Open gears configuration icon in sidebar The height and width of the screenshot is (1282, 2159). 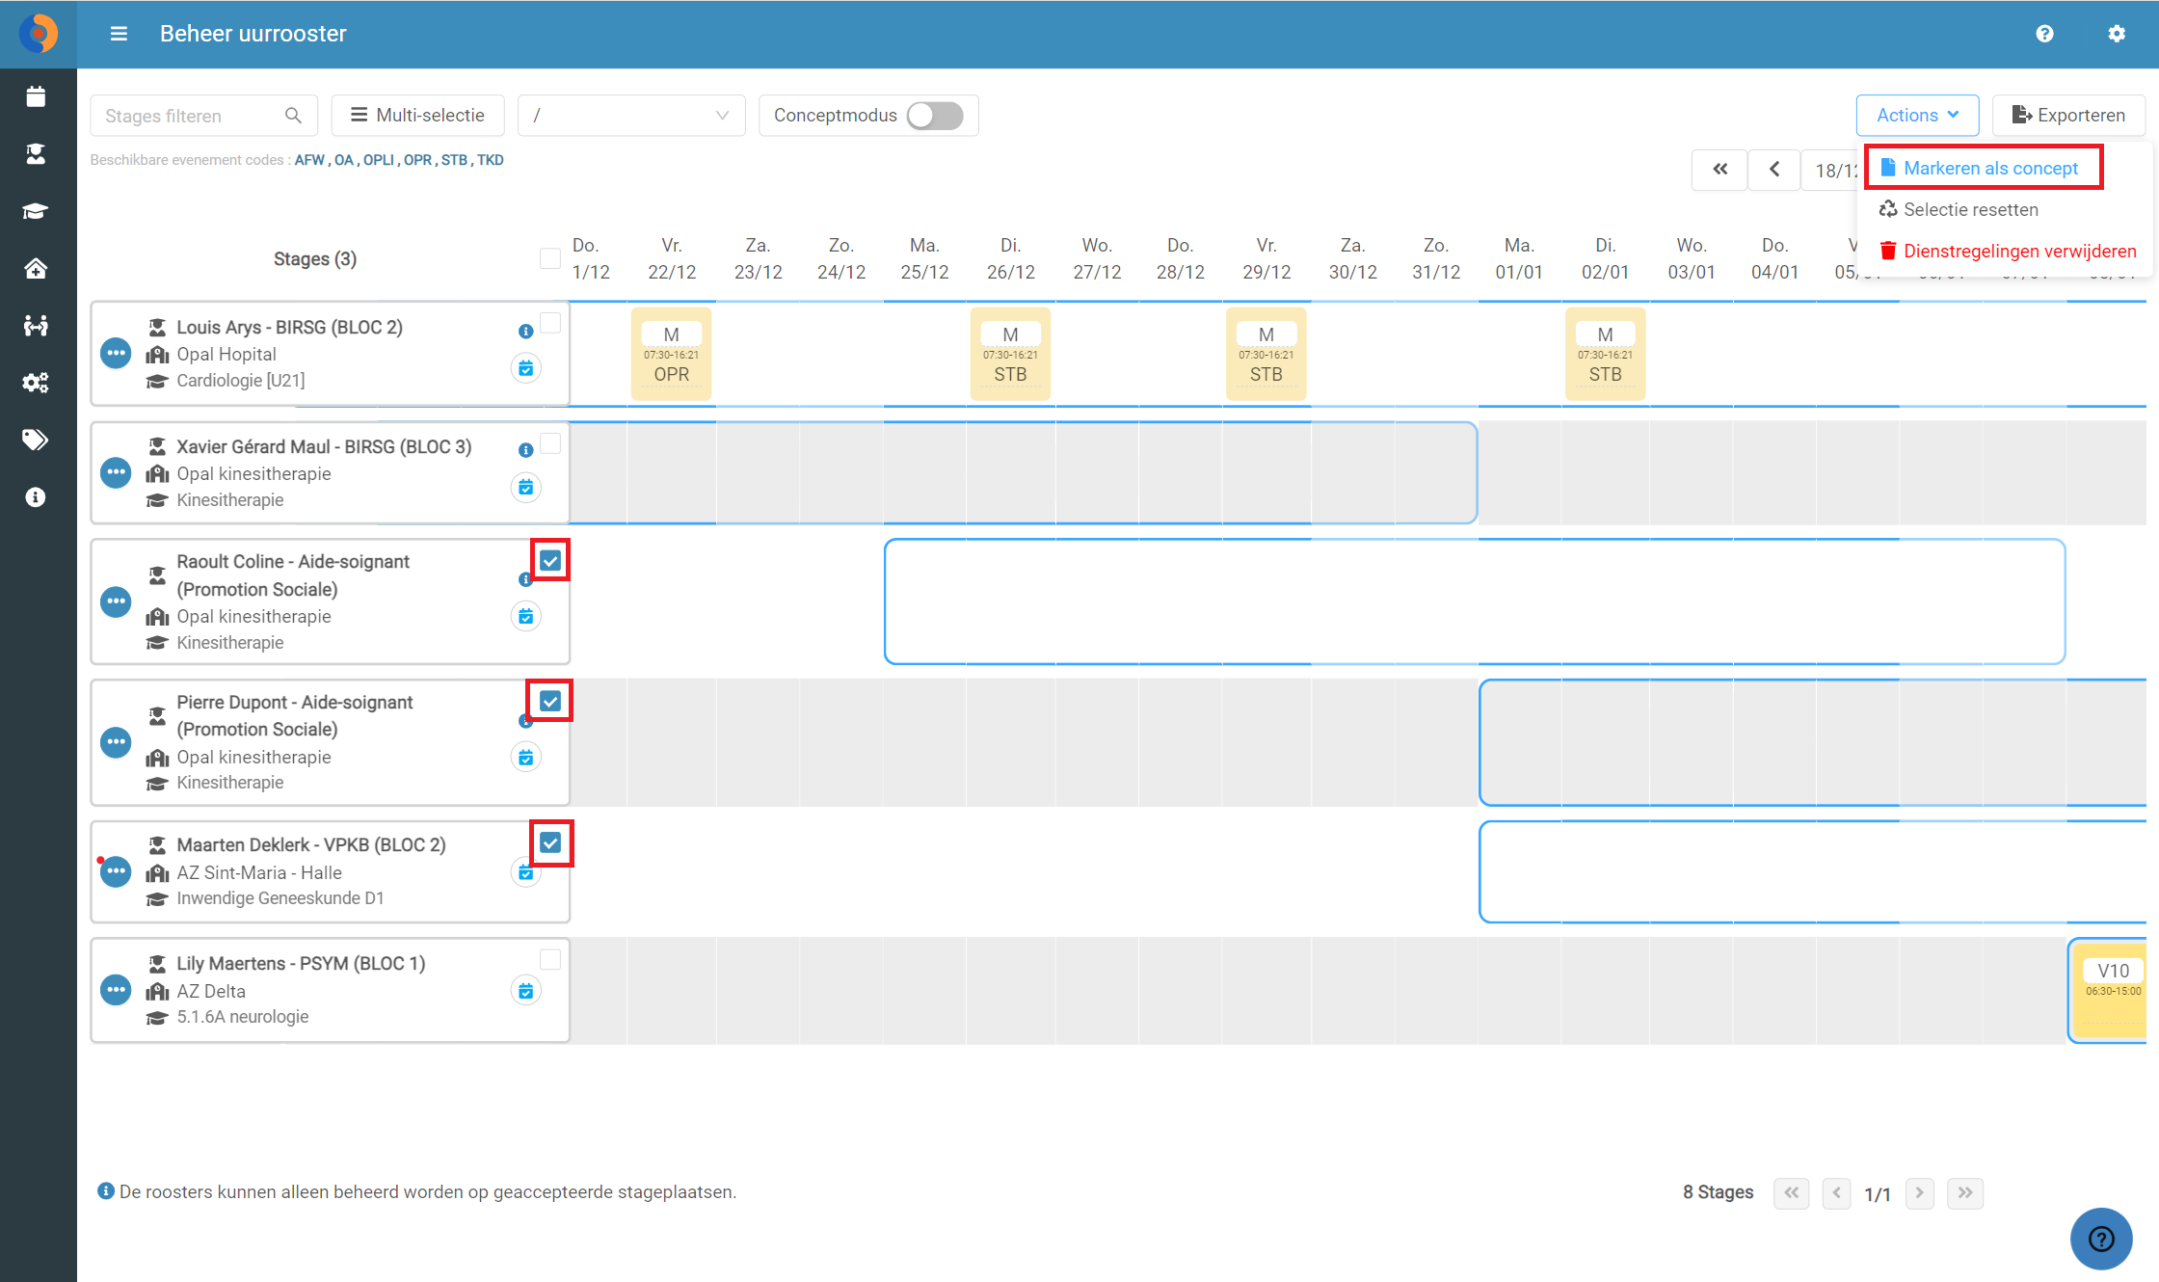[x=36, y=383]
